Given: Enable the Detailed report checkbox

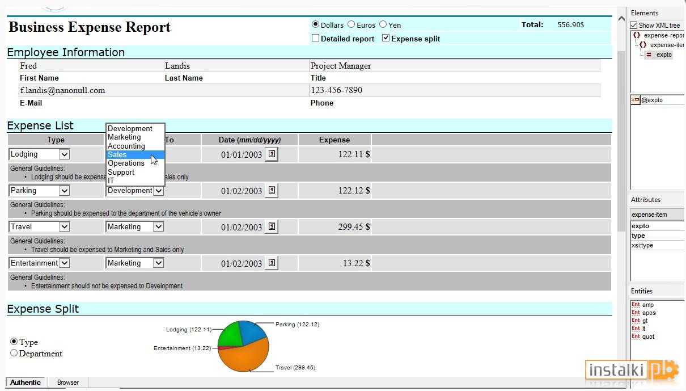Looking at the screenshot, I should (316, 38).
